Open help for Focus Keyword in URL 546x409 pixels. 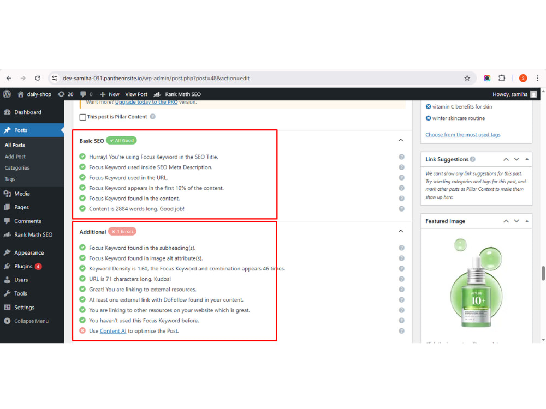pyautogui.click(x=401, y=178)
